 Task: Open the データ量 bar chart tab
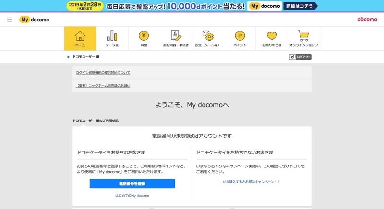[112, 39]
